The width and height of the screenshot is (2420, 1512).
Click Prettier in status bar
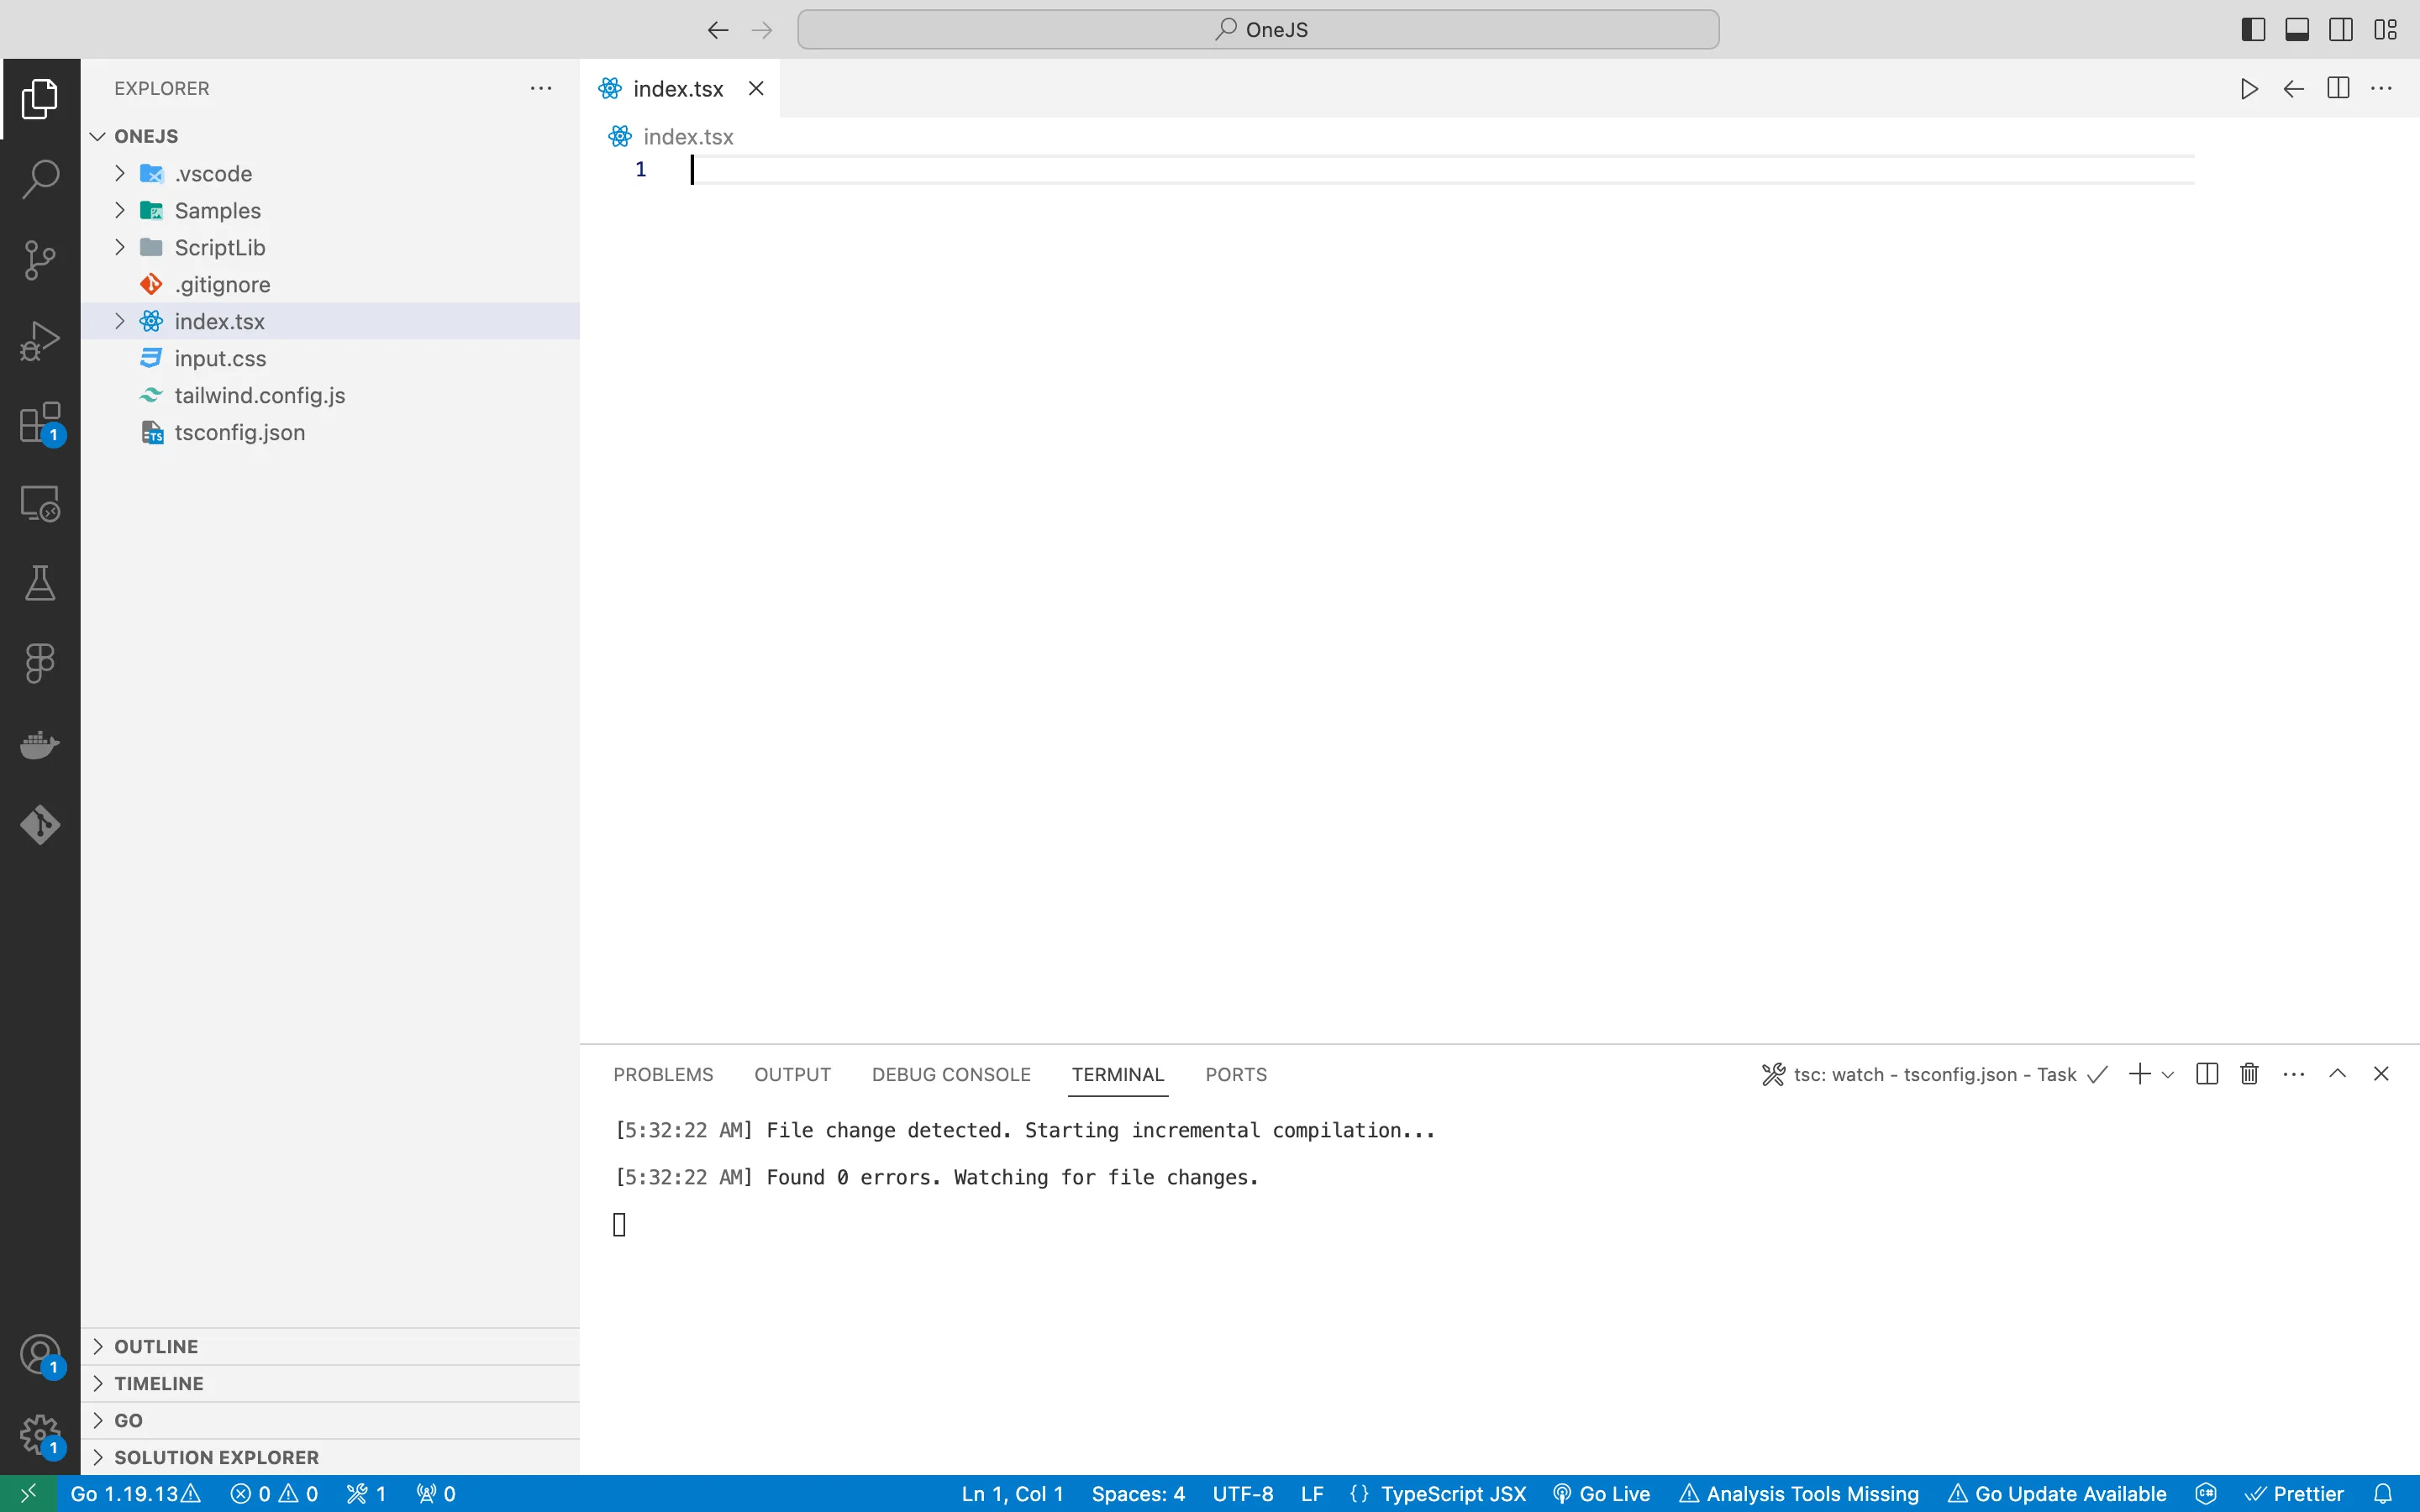tap(2294, 1494)
